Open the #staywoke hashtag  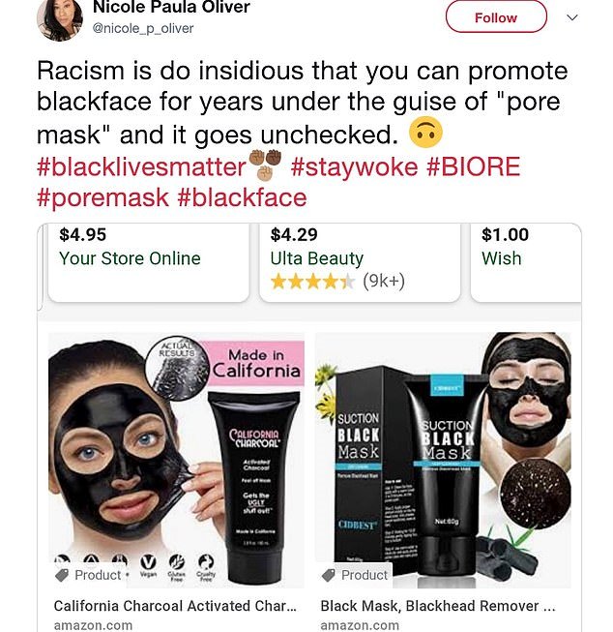tap(355, 166)
